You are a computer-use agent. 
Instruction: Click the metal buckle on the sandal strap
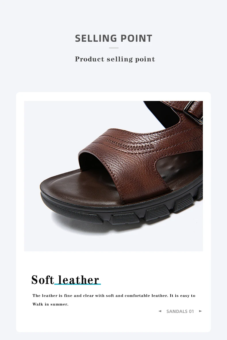[193, 113]
